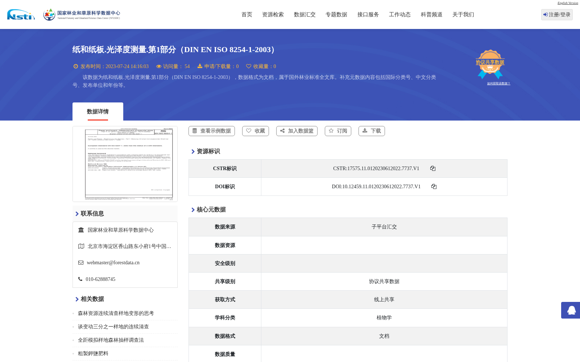Screen dimensions: 580x362
Task: Click the envelope icon beside webmaster email
Action: (81, 263)
